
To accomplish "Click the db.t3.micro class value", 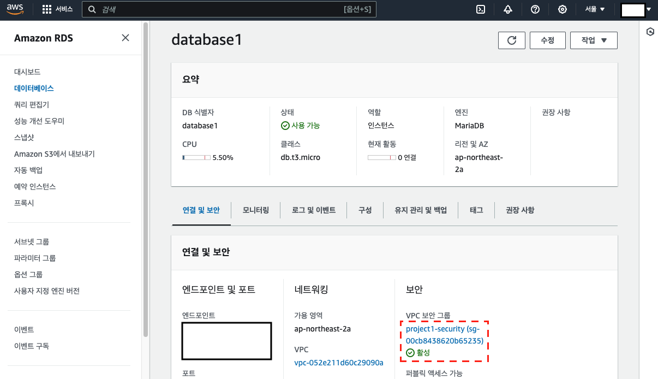I will tap(301, 157).
